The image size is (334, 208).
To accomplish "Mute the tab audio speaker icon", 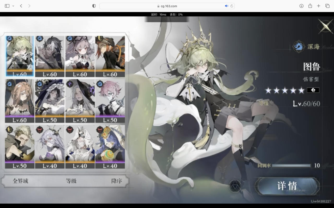I will [226, 6].
